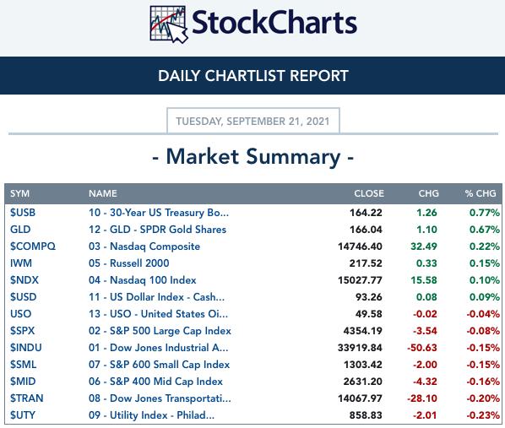The image size is (505, 428).
Task: Open 12 - GLD - SPDR Gold Shares chart
Action: [157, 230]
